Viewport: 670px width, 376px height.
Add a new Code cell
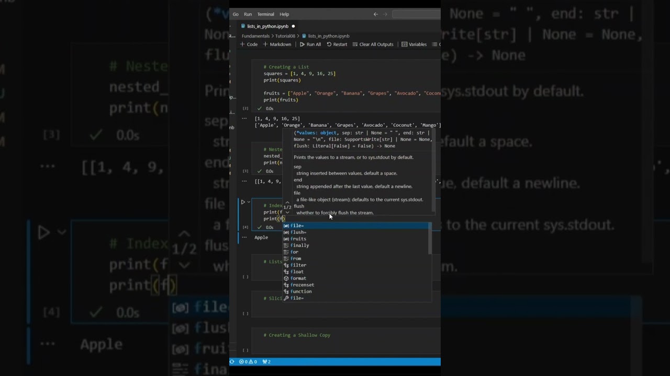click(x=249, y=44)
